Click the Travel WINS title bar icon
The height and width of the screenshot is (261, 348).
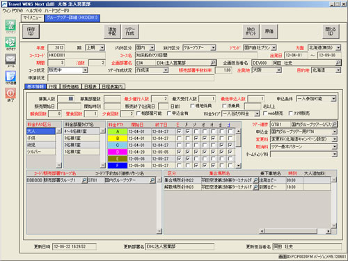click(x=4, y=4)
